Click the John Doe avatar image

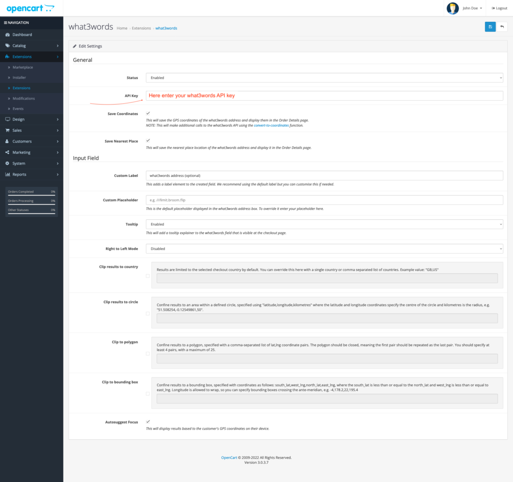click(453, 8)
